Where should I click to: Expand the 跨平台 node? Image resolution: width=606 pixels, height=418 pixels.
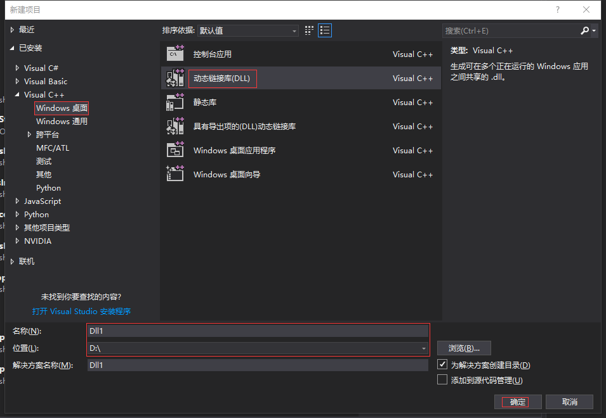[29, 134]
